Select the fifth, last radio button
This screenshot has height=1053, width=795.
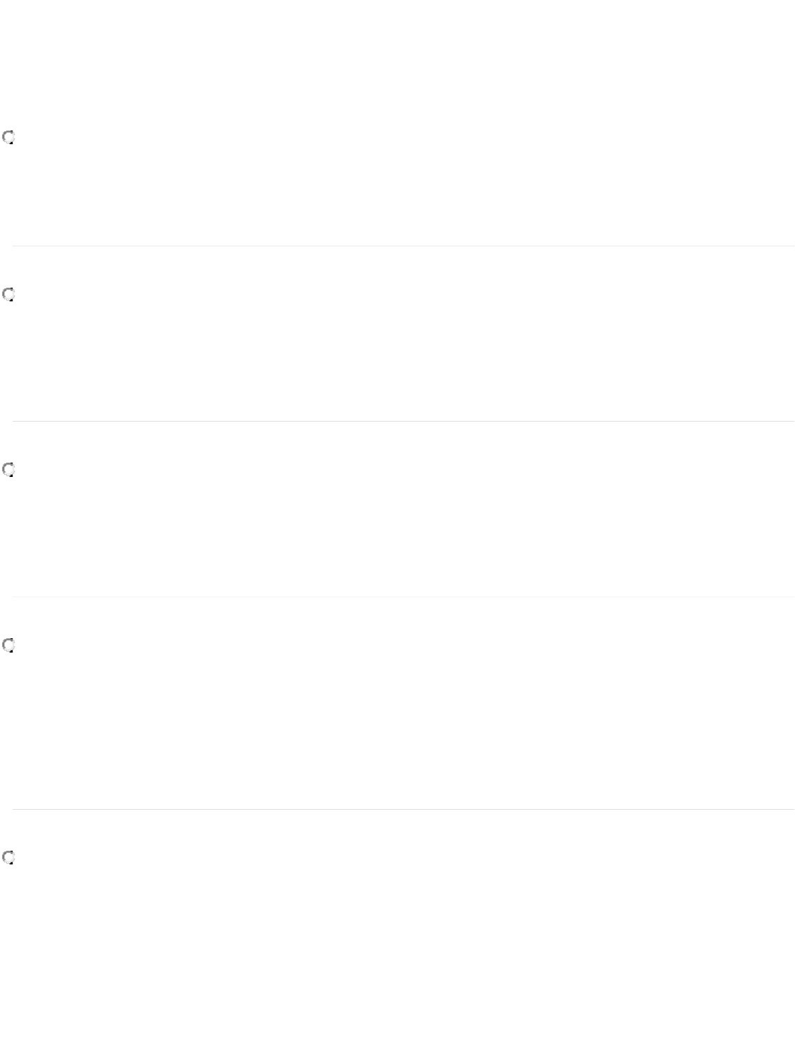point(8,858)
